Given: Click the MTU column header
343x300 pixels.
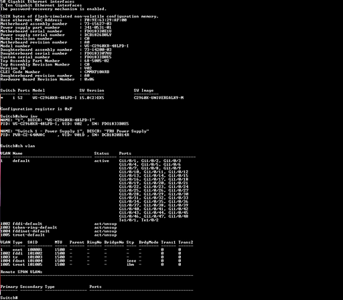Looking at the screenshot, I should (x=58, y=242).
